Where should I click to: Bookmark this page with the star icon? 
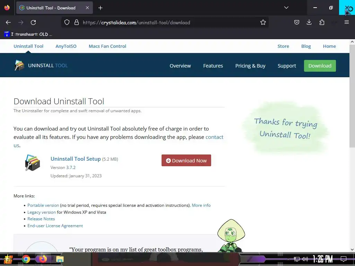click(x=263, y=22)
